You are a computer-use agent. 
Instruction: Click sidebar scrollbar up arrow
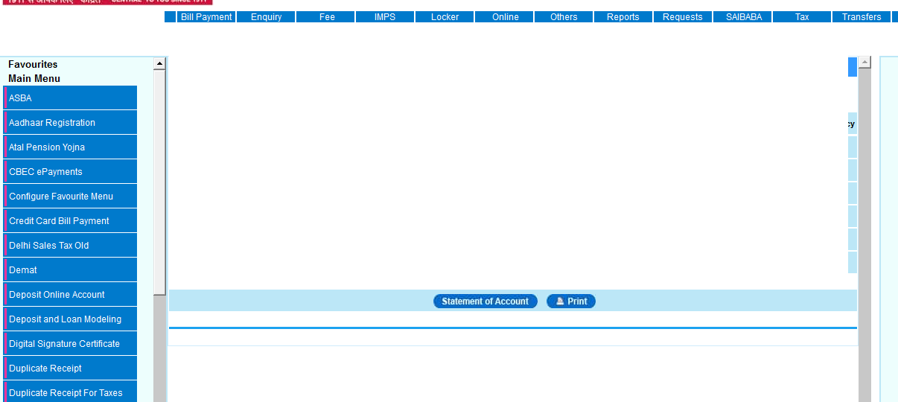[x=159, y=64]
